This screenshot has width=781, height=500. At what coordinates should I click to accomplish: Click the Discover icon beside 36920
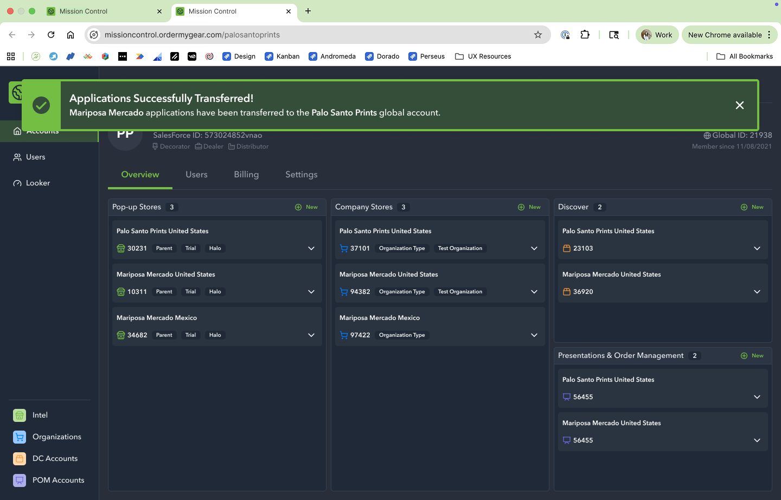point(567,292)
